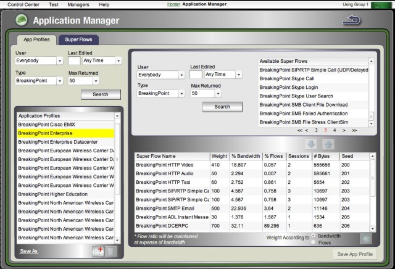Select BreakingPoint Cisco EMIX profile
Screen dimensions: 395x269
[x=65, y=125]
